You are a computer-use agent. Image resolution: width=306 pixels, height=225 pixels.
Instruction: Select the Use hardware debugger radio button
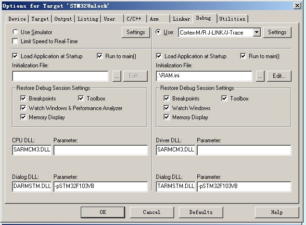[158, 32]
